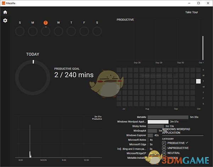Click the NOON label on timeline axis
Image resolution: width=213 pixels, height=167 pixels.
43,160
